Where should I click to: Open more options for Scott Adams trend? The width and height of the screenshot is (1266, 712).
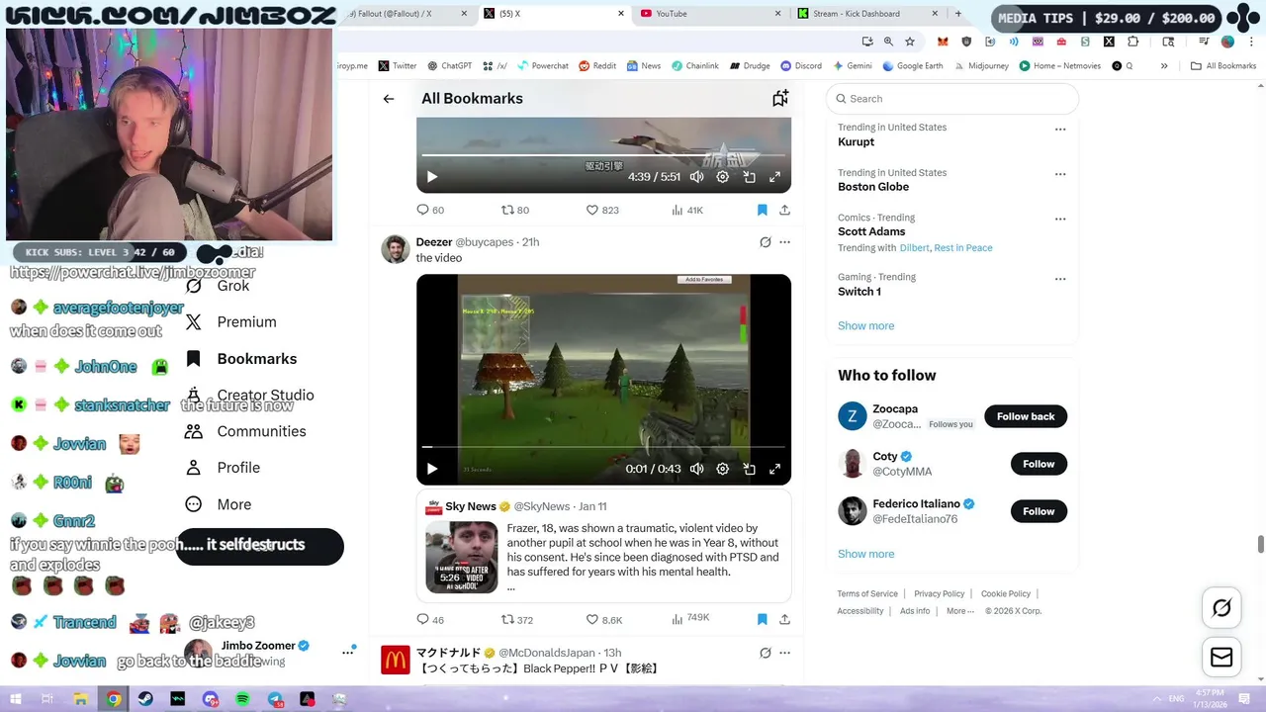click(1060, 220)
